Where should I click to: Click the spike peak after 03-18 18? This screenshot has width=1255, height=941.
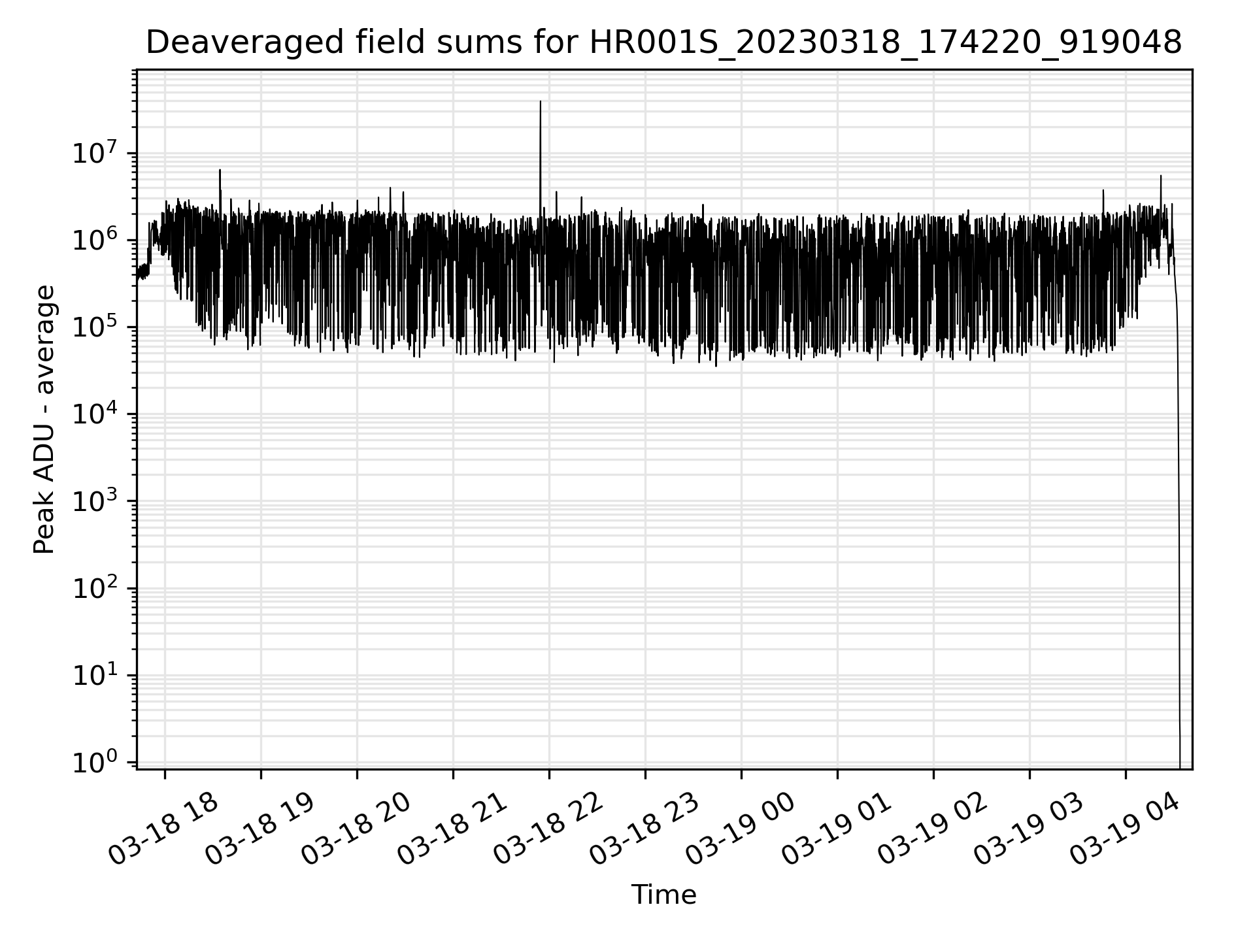click(220, 171)
